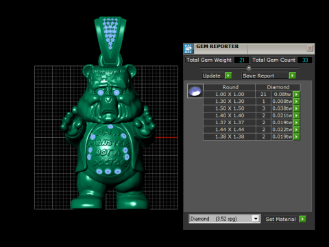Click green arrow for 1.38 X 1.38 row
Screen dimensions: 329x247
[296, 137]
